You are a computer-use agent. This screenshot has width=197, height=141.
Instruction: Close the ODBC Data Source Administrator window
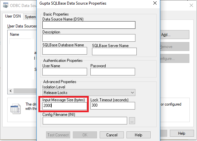point(191,5)
